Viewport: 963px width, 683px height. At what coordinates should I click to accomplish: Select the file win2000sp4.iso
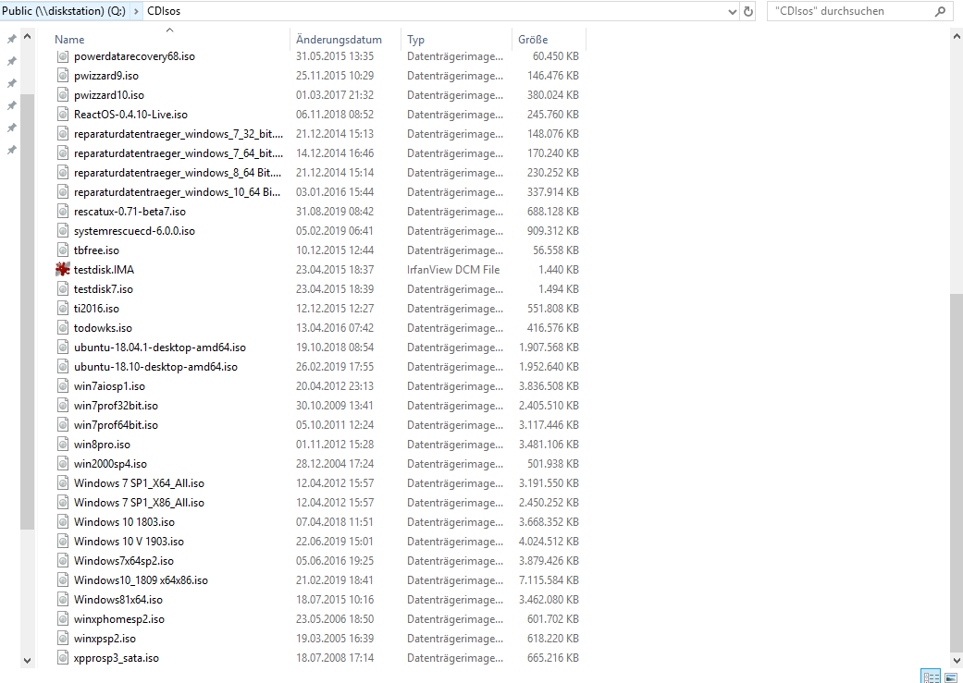pos(110,463)
